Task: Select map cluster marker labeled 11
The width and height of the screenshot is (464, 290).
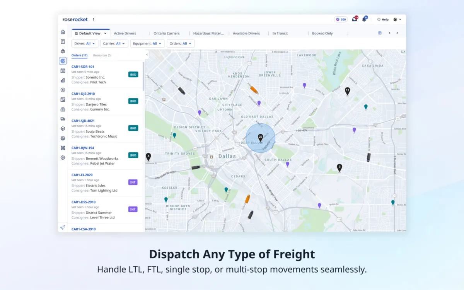Action: [x=347, y=91]
